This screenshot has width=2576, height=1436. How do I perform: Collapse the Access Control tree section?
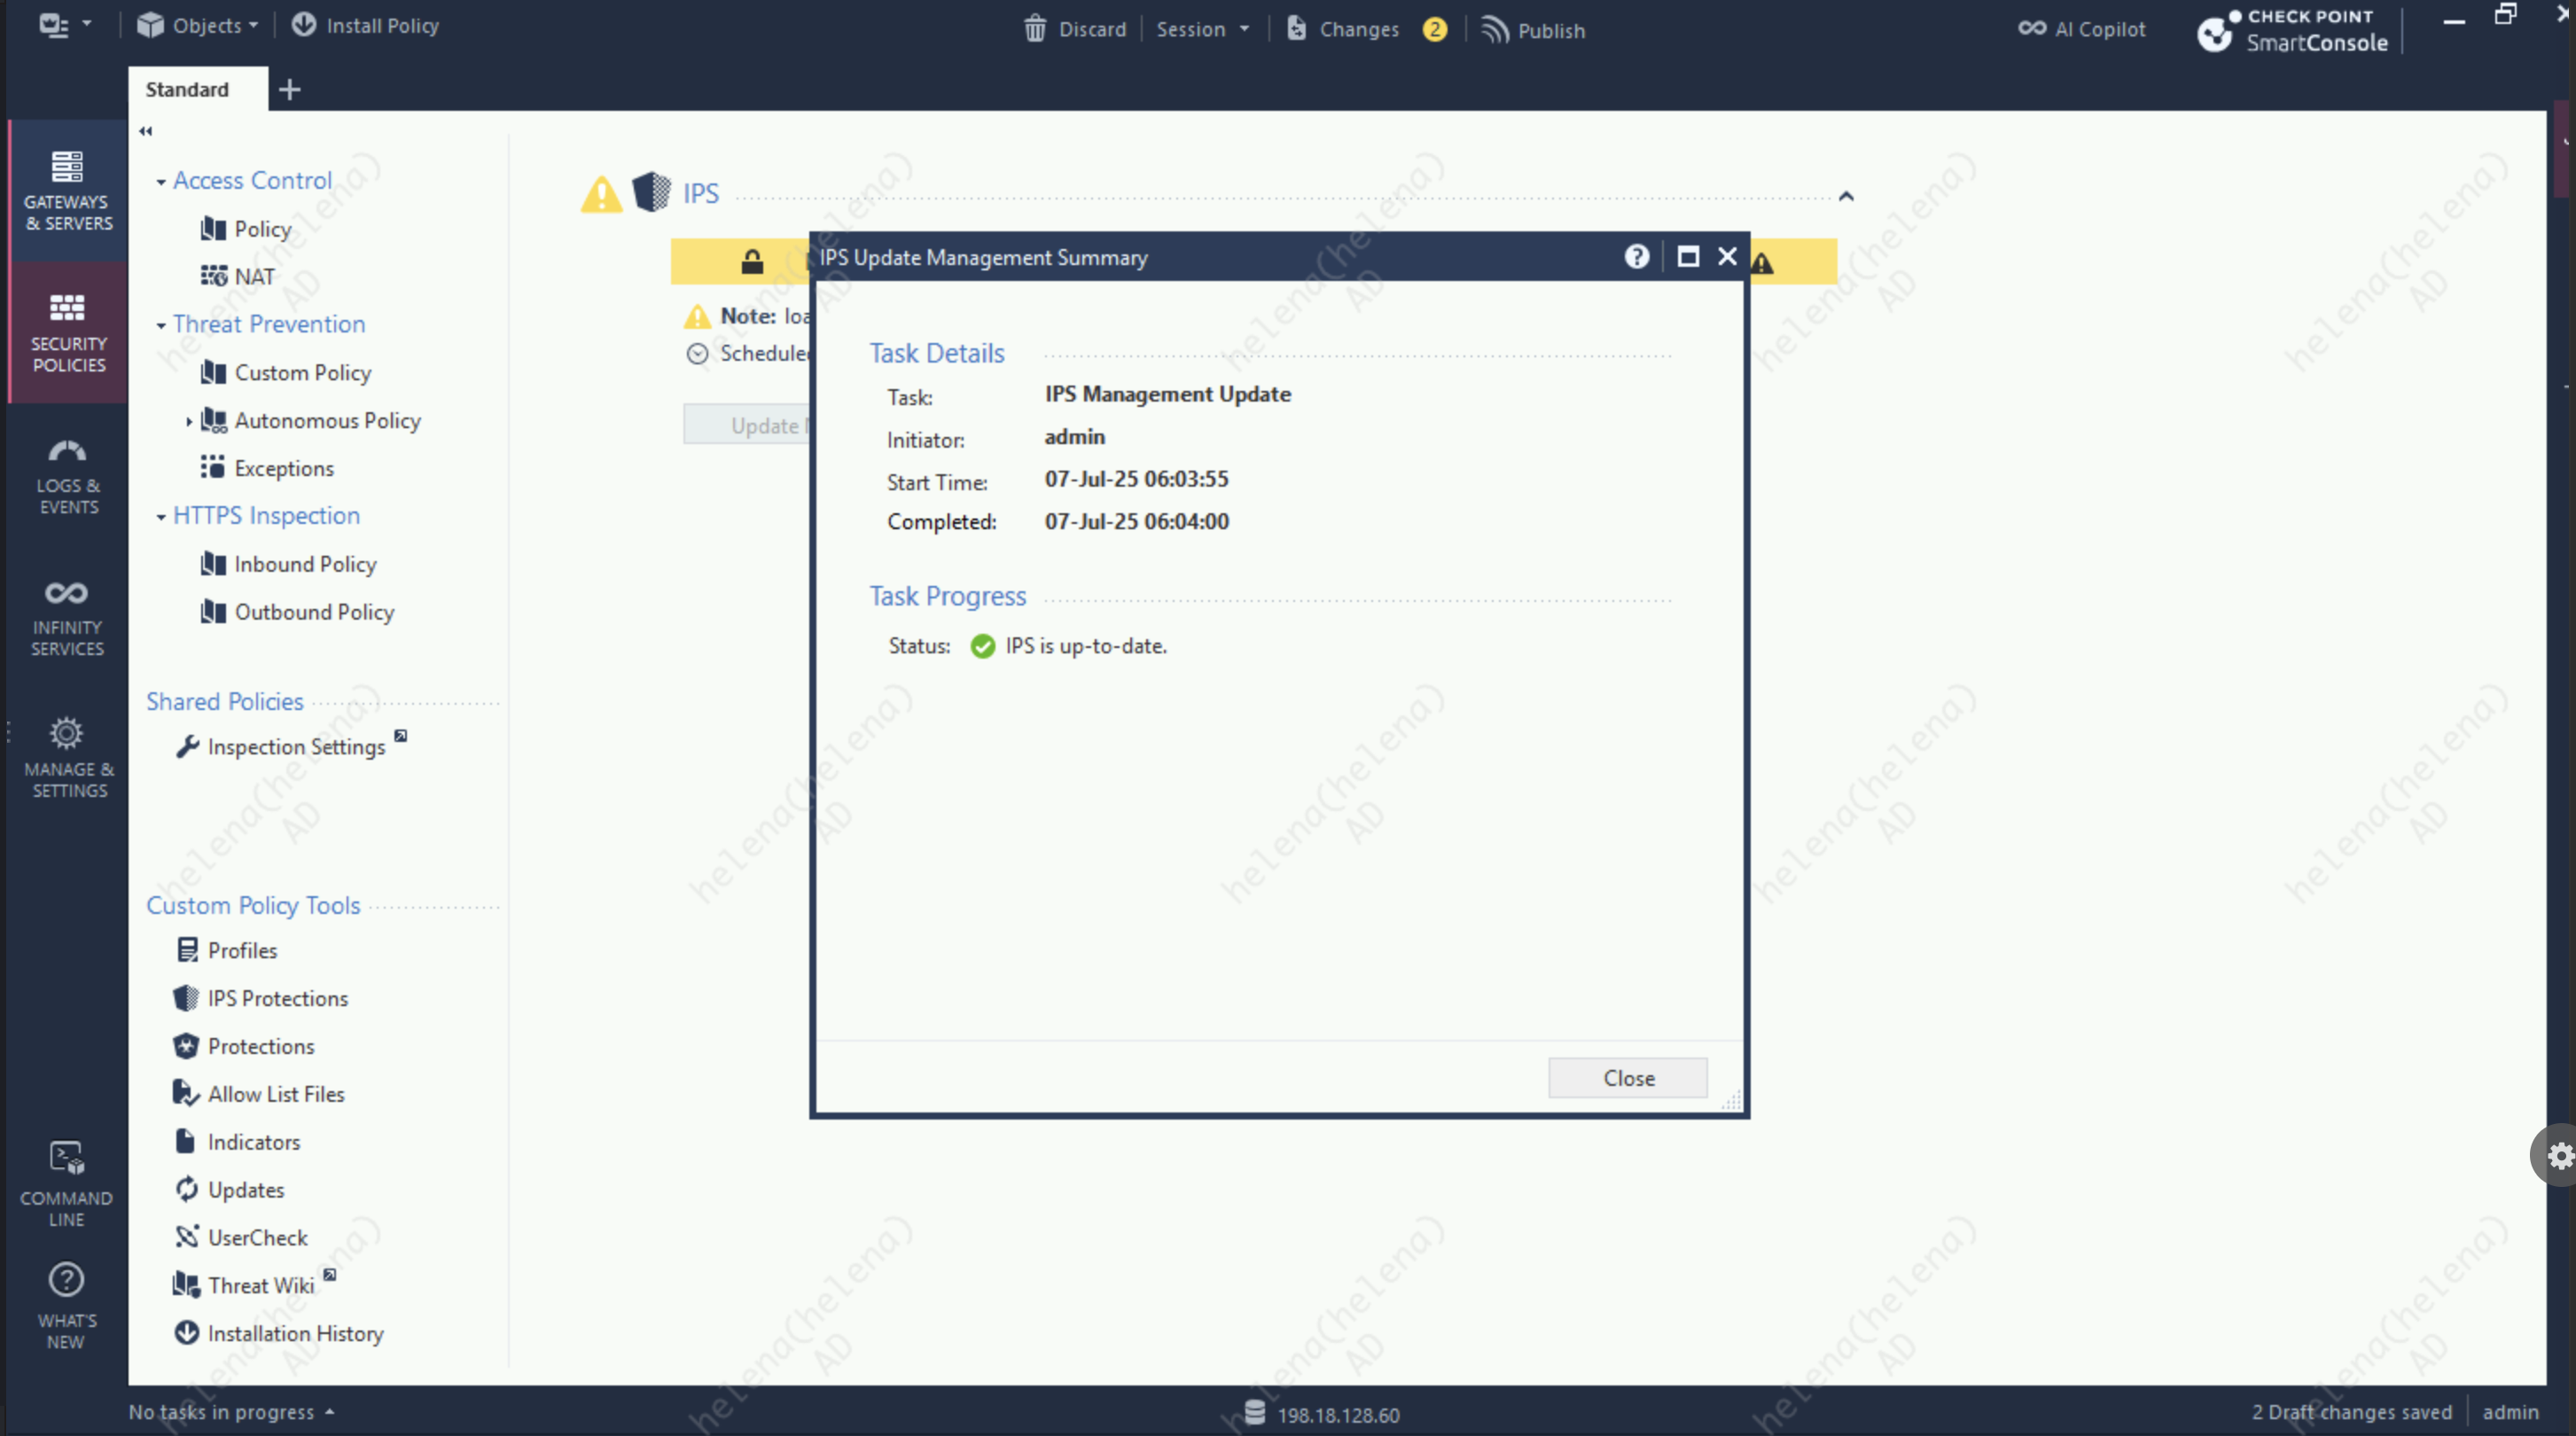point(161,182)
